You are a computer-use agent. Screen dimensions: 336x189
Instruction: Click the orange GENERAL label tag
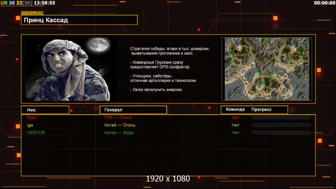pos(32,13)
